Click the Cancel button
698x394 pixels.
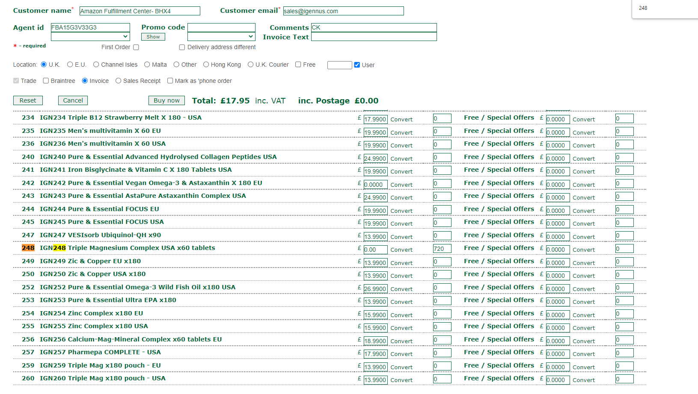point(73,100)
